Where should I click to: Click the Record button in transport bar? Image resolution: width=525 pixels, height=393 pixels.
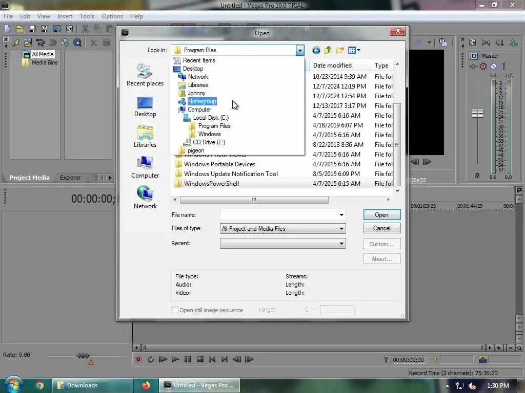(x=138, y=359)
